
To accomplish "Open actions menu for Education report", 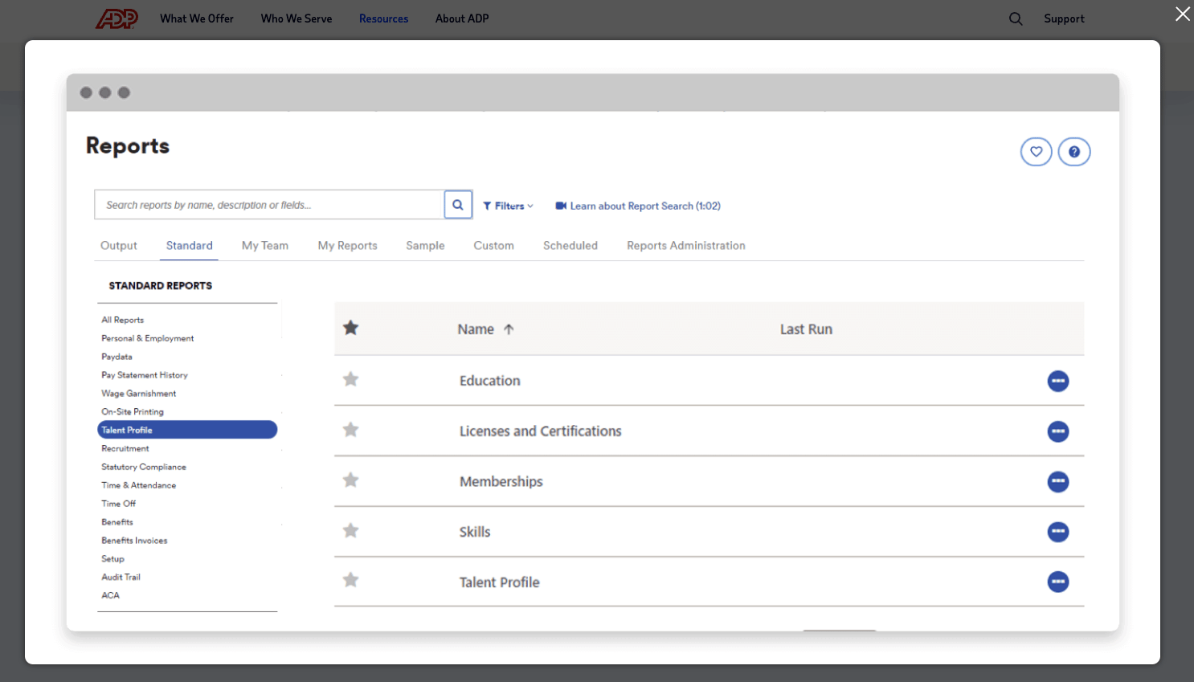I will pyautogui.click(x=1057, y=381).
